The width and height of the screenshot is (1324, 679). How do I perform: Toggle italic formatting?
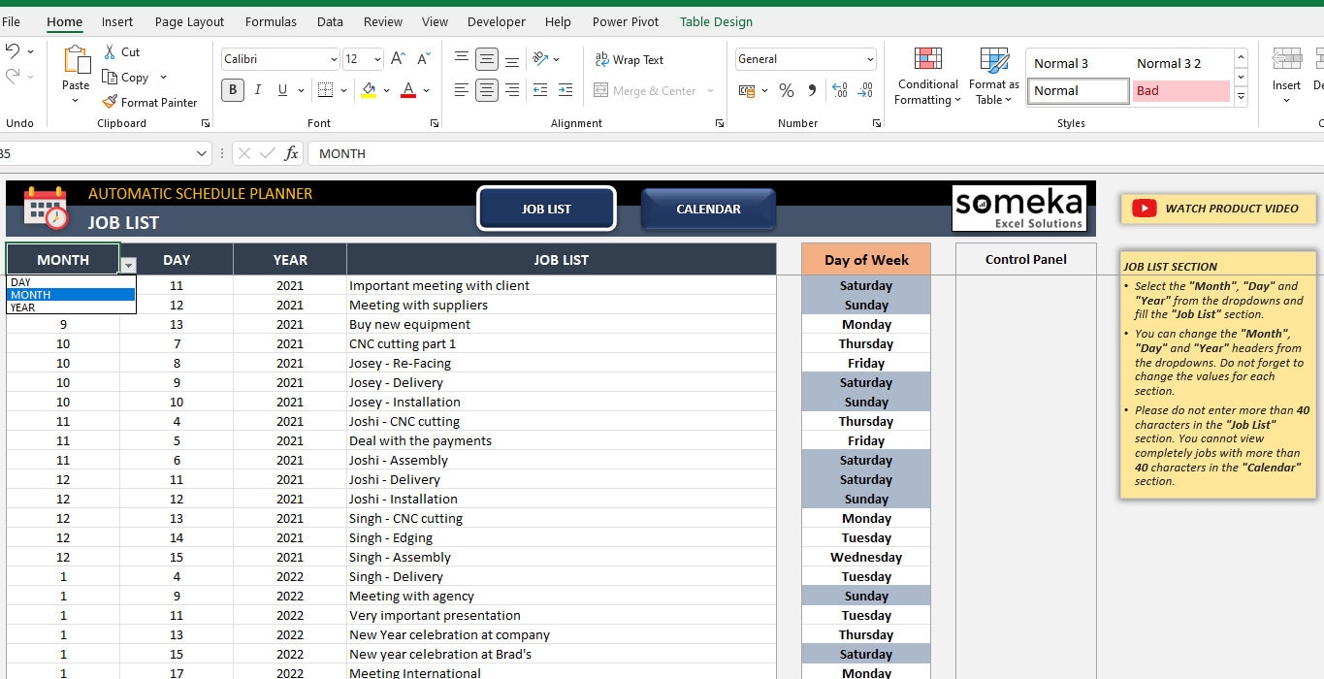point(257,89)
